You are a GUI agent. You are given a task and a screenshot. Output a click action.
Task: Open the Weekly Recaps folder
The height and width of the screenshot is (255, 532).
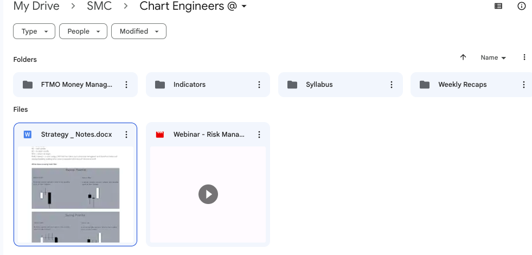coord(462,85)
